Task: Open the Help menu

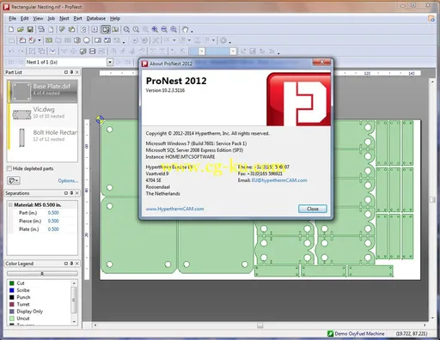Action: point(115,19)
